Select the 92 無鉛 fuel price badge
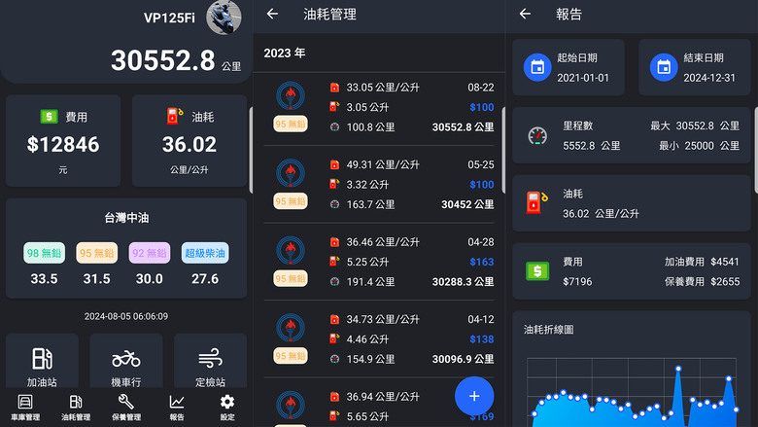Screen dimensions: 758x427 [150, 253]
